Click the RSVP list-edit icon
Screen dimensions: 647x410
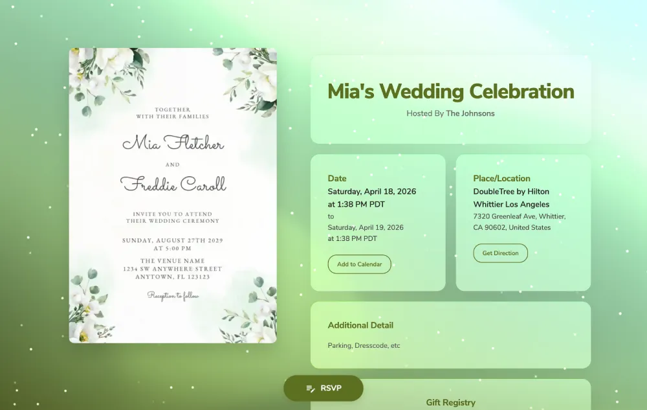pos(311,389)
